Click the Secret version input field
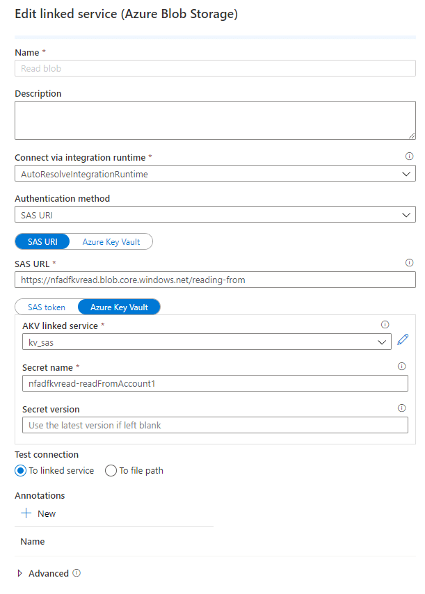425x594 pixels. point(215,425)
